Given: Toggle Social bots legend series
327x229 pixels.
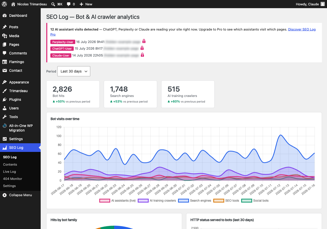Looking at the screenshot, I should click(255, 201).
